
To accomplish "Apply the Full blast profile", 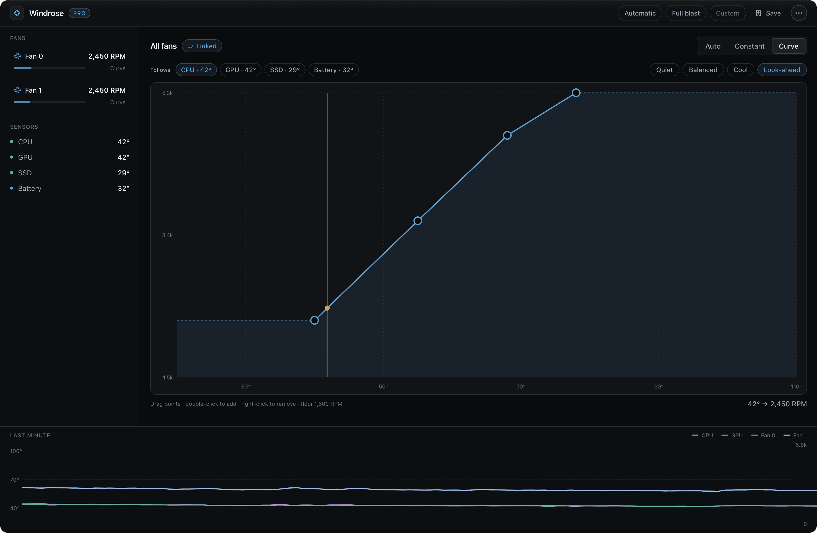I will click(x=686, y=13).
